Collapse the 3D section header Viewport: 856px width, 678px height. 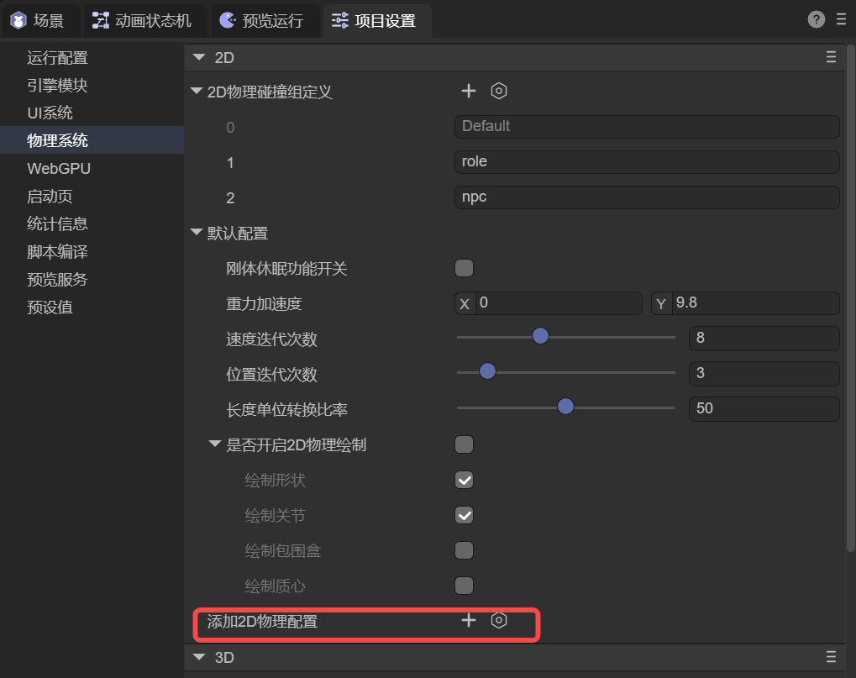click(x=199, y=656)
